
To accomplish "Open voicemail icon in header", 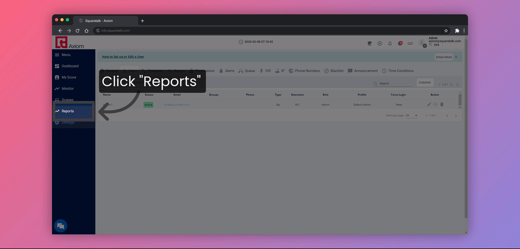I will (x=410, y=43).
